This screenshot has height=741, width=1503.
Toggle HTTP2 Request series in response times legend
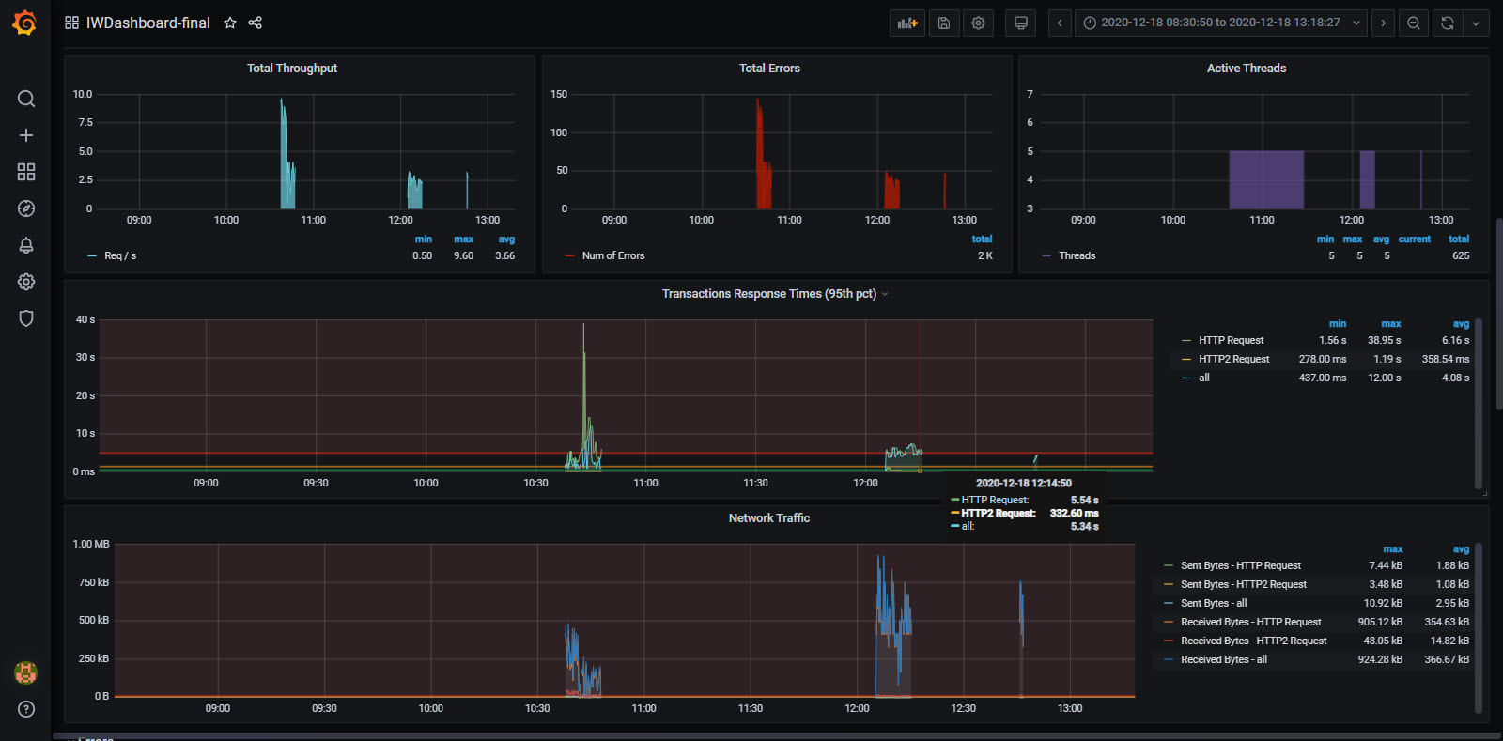pyautogui.click(x=1234, y=359)
